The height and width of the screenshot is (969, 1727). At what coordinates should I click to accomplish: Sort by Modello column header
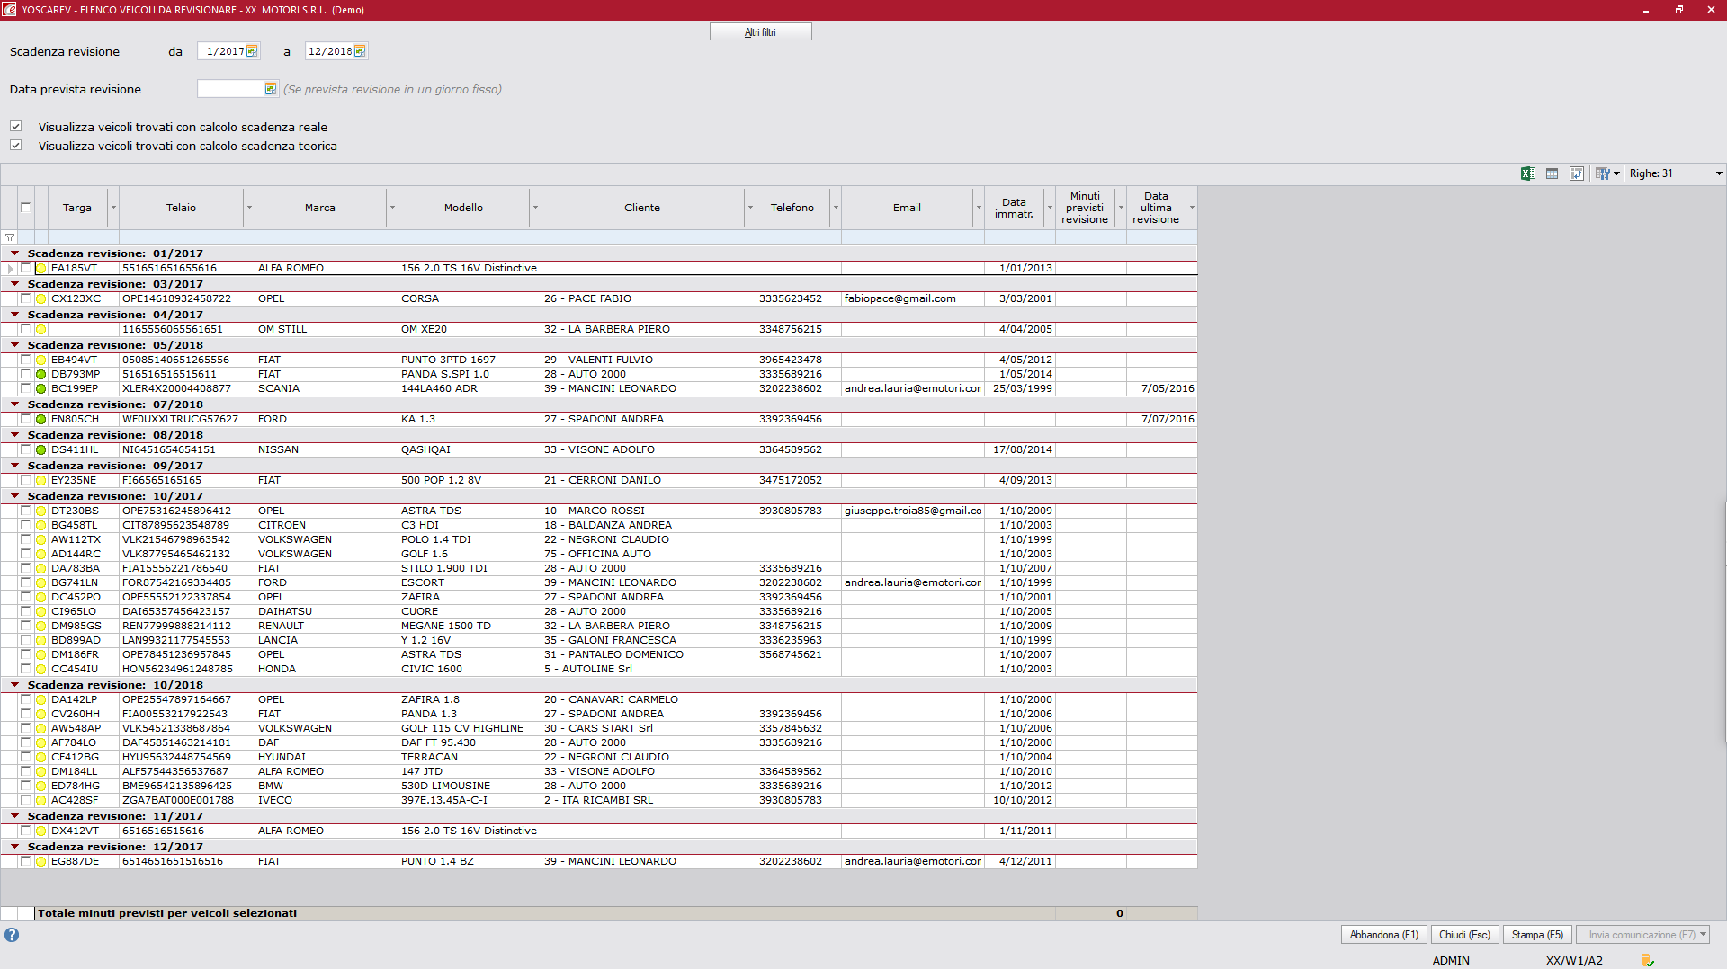coord(463,208)
